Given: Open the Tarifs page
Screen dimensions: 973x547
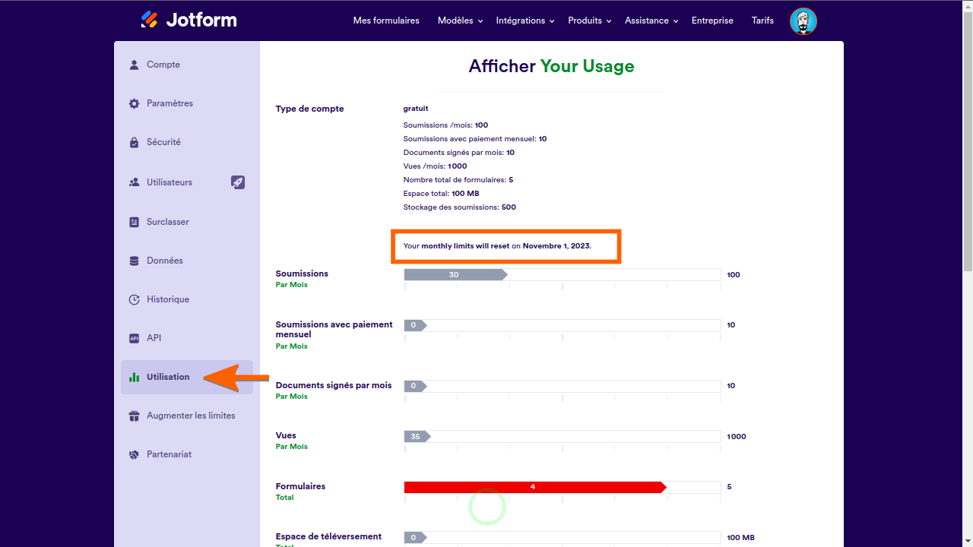Looking at the screenshot, I should [762, 21].
